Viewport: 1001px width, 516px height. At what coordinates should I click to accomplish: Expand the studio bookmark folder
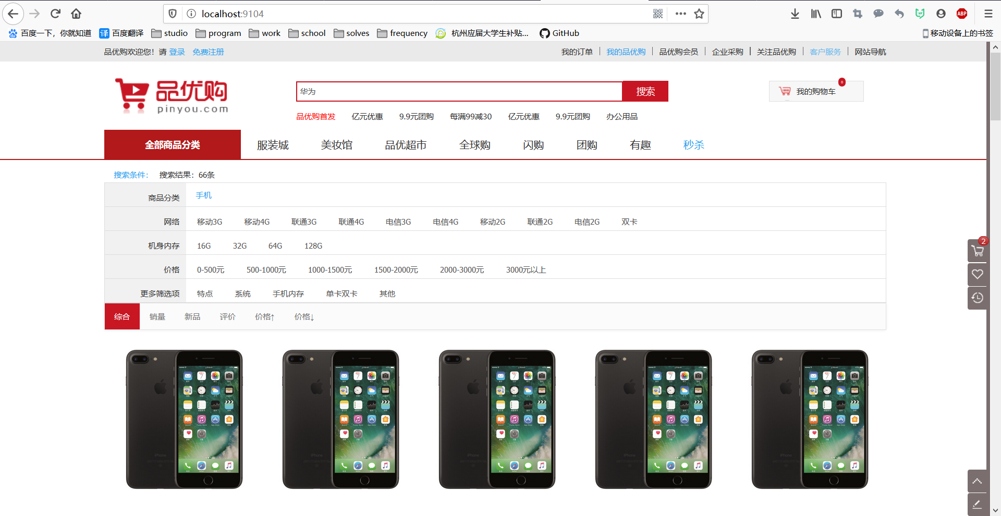169,33
